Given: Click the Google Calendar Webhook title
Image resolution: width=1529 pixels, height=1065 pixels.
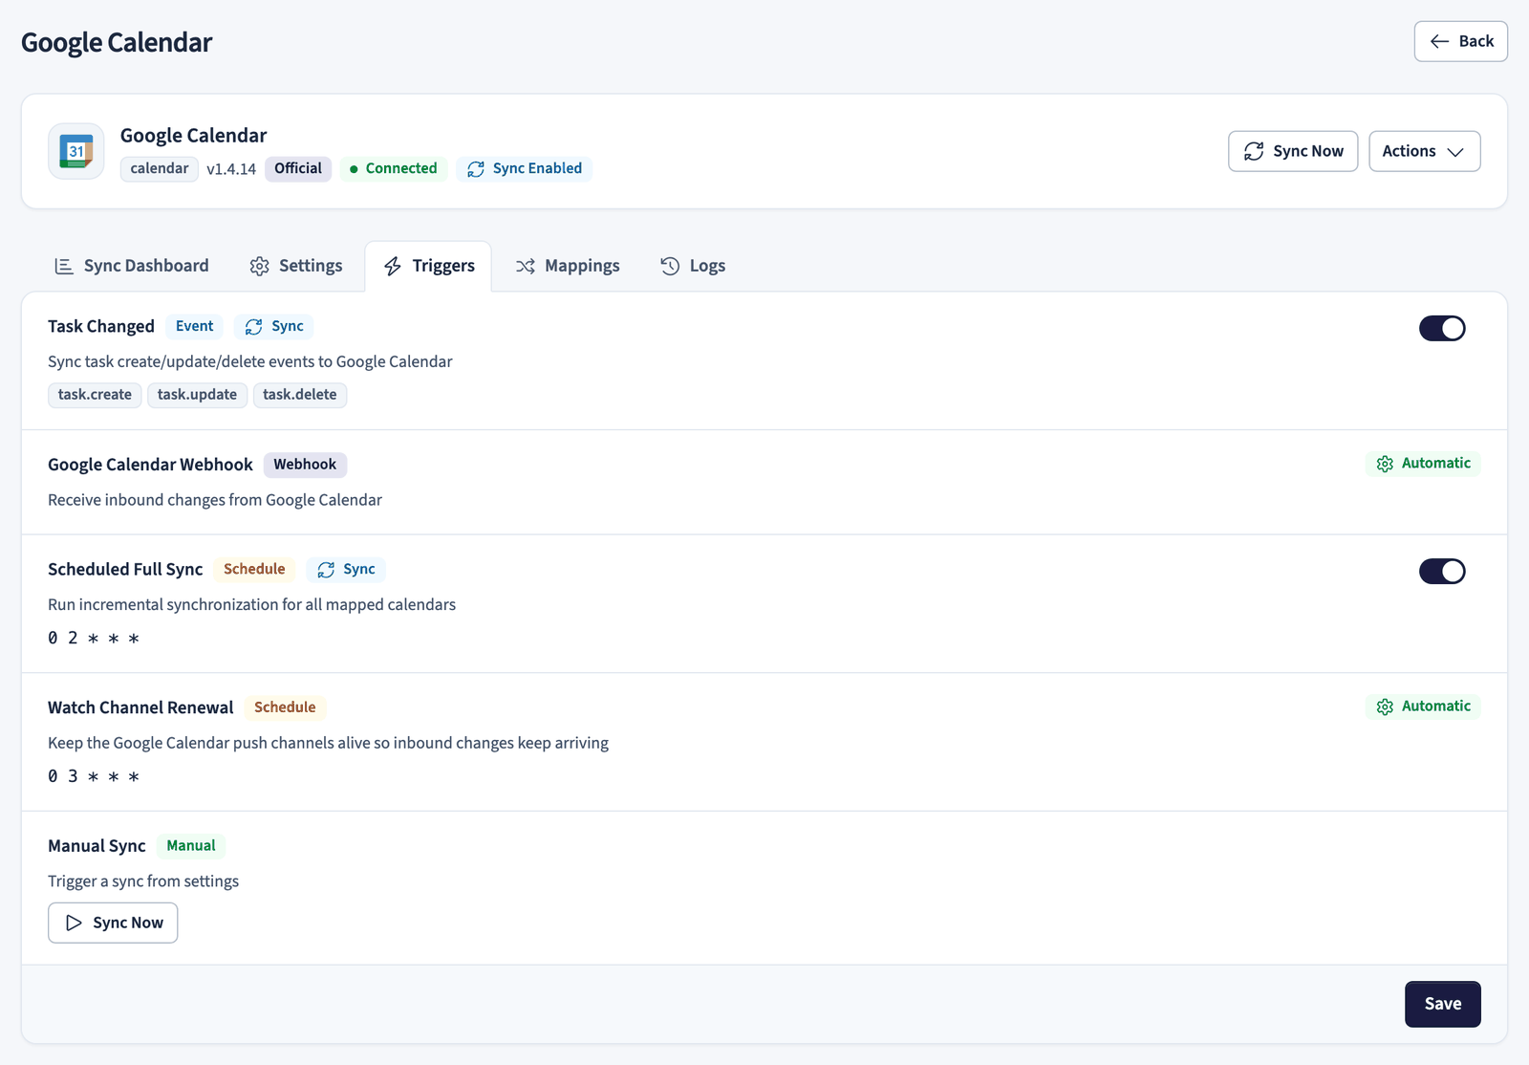Looking at the screenshot, I should point(150,465).
